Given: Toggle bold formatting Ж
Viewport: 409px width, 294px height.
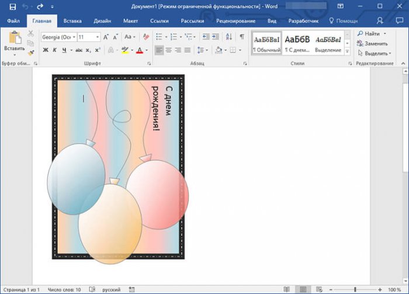Looking at the screenshot, I should click(x=46, y=50).
